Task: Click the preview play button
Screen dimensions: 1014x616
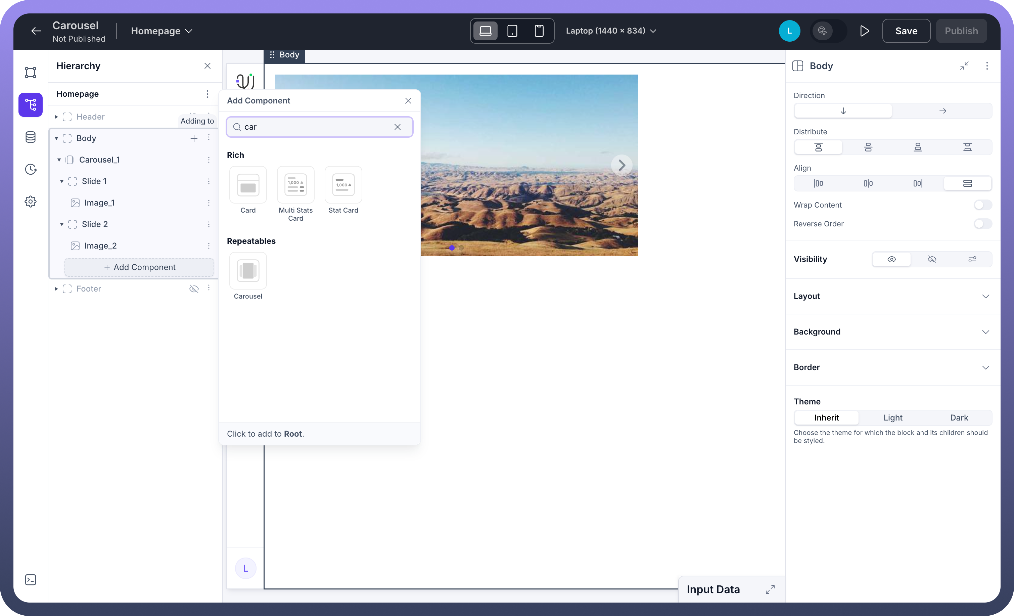Action: point(864,31)
